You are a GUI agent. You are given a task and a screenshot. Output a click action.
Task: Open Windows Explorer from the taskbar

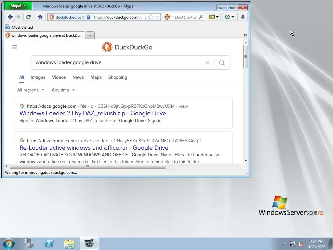69,243
